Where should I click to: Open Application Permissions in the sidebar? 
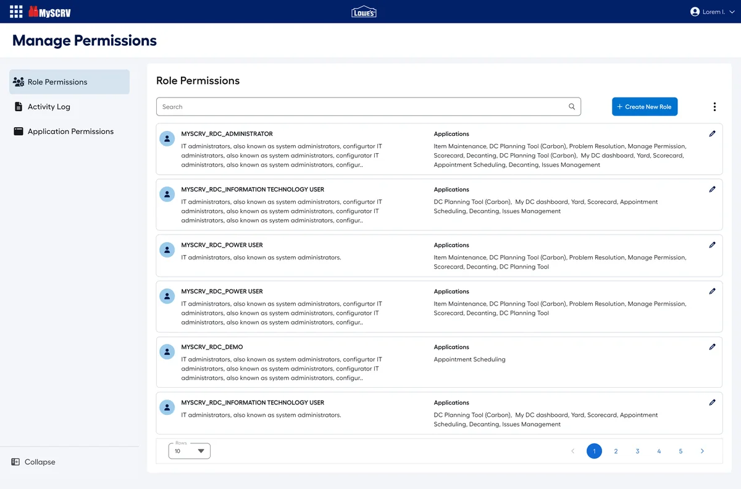(x=69, y=132)
